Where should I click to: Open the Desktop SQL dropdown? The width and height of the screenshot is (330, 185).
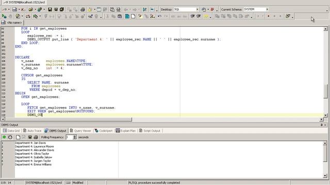[197, 9]
